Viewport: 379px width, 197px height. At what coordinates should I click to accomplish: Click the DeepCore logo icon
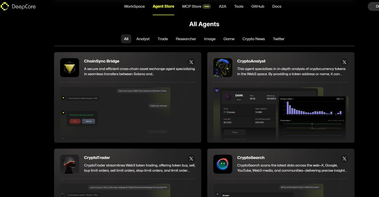(x=5, y=6)
